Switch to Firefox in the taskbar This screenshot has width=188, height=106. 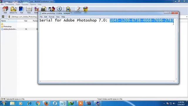[x=46, y=103]
